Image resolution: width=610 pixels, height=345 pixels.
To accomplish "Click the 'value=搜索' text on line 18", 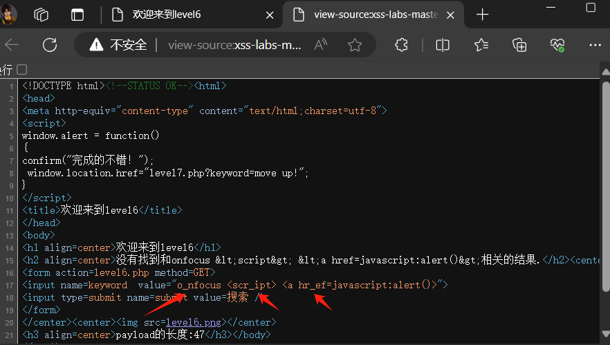I will tap(221, 297).
